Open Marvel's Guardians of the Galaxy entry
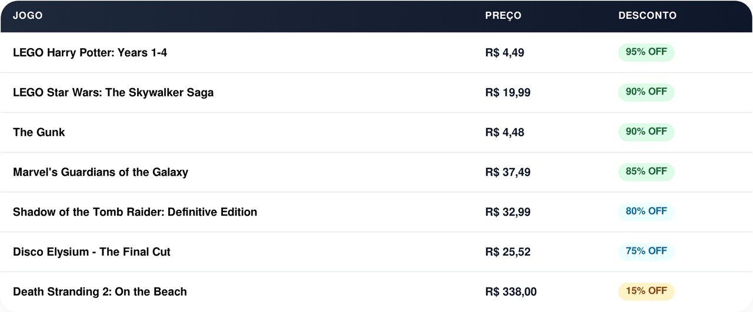 (101, 173)
